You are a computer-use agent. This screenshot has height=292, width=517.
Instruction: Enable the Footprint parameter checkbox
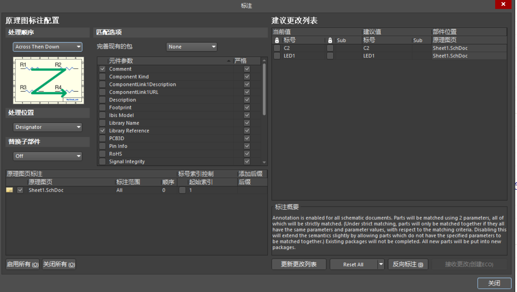(x=102, y=107)
